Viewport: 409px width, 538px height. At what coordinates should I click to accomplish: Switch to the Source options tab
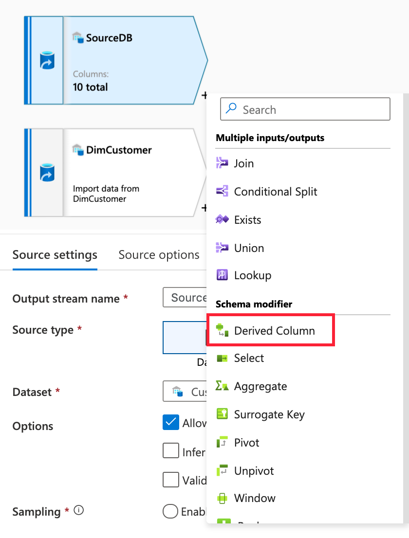[x=159, y=255]
